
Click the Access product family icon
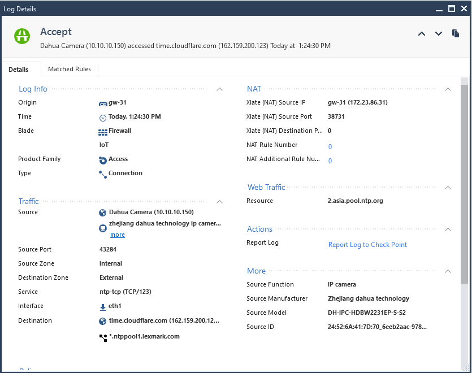[103, 159]
